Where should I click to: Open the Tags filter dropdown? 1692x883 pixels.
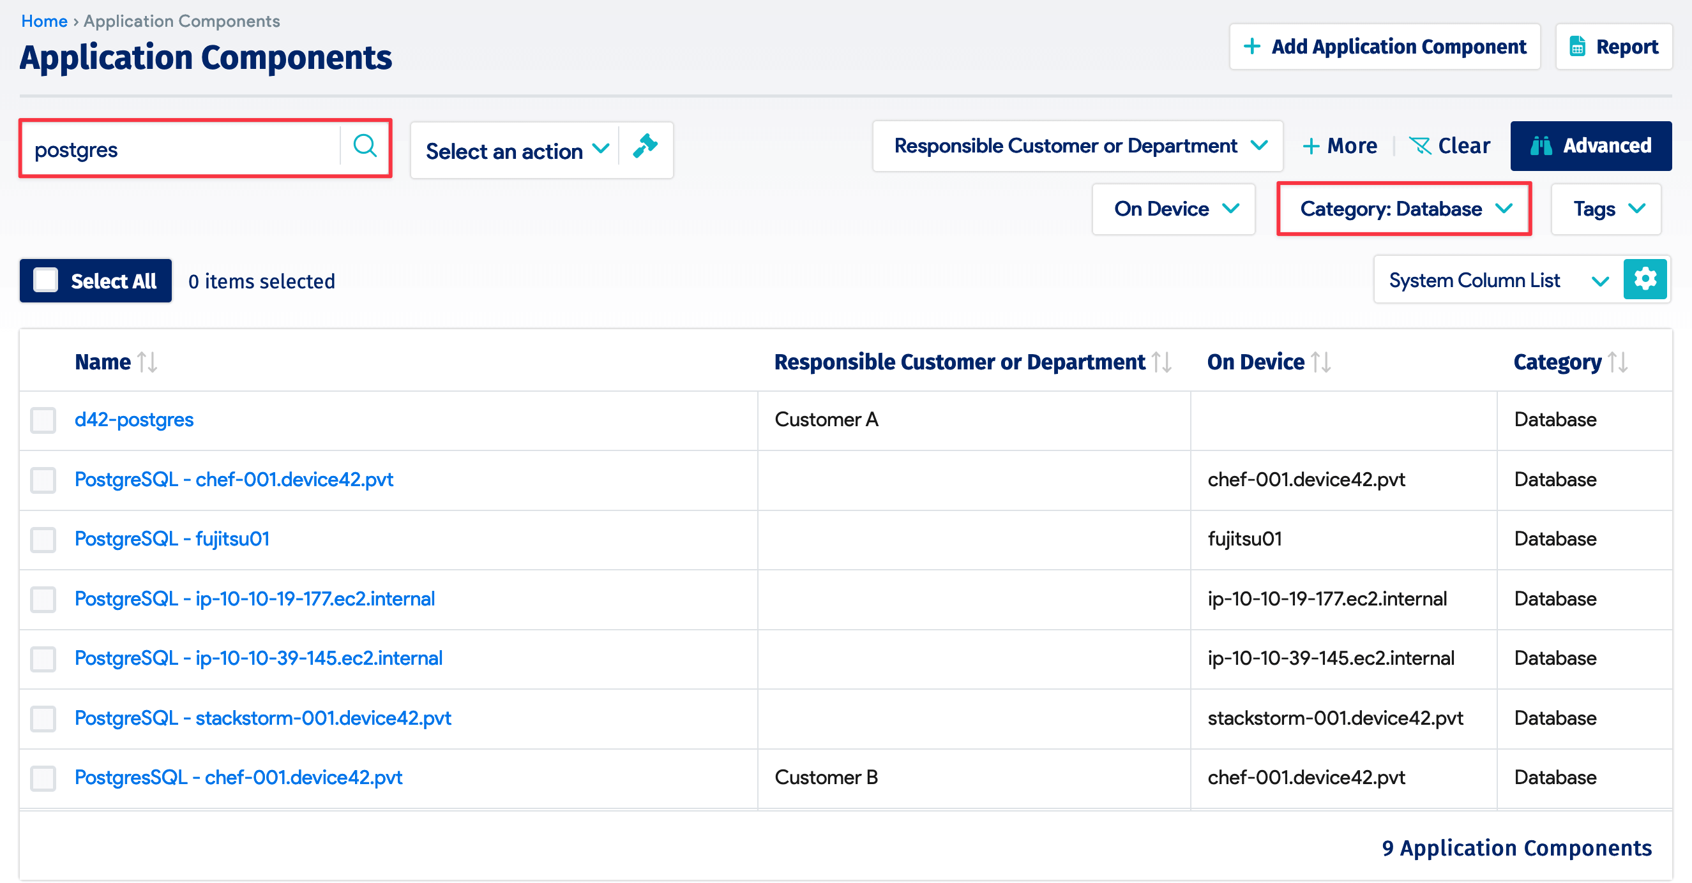coord(1605,209)
